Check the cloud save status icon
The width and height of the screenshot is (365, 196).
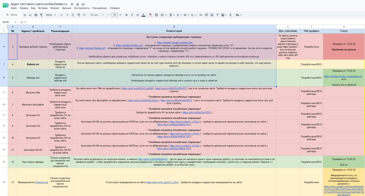tap(83, 4)
